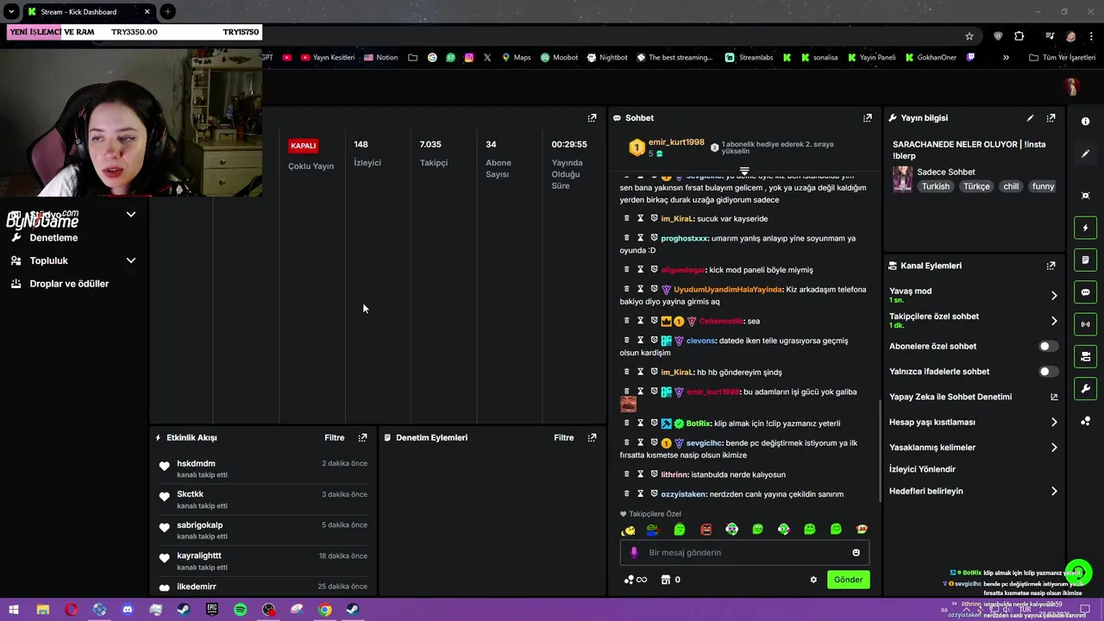
Task: Pop out the Yayın bilgisi panel
Action: (x=1051, y=117)
